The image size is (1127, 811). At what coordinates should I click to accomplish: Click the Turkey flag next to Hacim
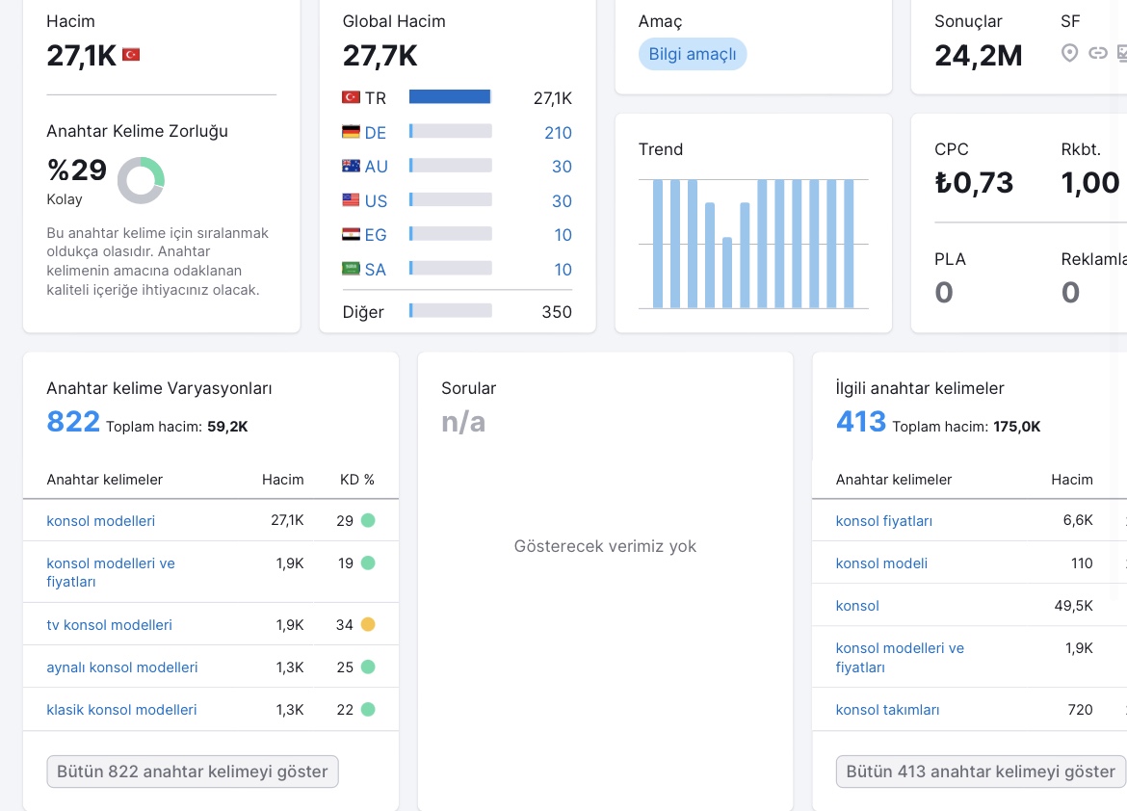pos(131,55)
